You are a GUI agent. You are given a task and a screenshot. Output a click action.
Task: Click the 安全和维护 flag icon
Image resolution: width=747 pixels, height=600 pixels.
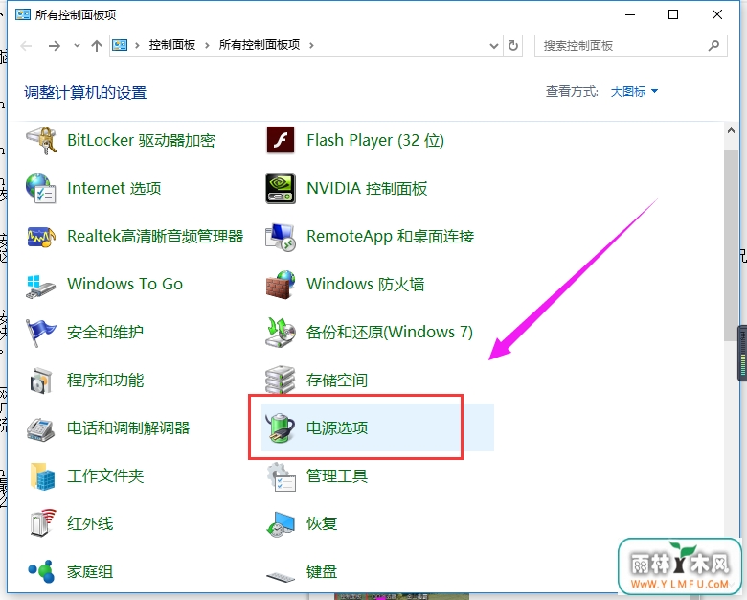[x=41, y=333]
